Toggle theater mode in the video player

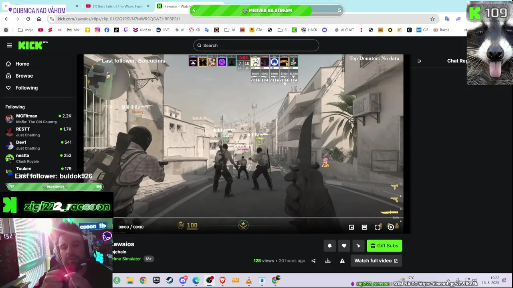point(364,227)
